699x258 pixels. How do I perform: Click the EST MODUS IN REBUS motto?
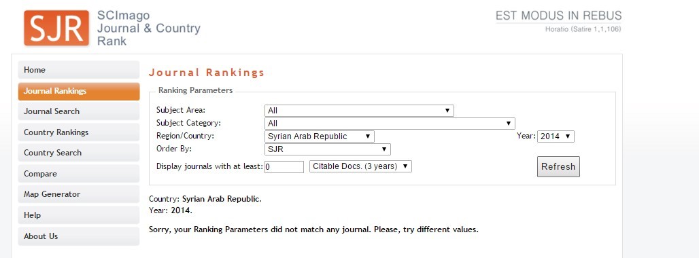point(558,16)
